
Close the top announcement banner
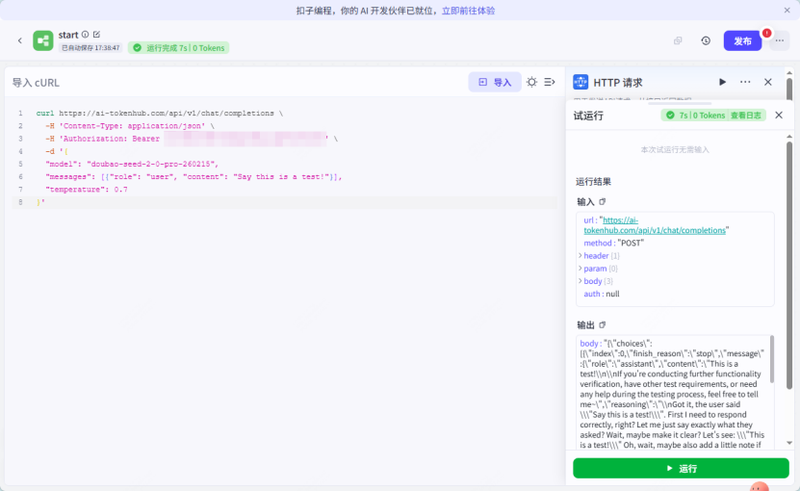(x=787, y=11)
